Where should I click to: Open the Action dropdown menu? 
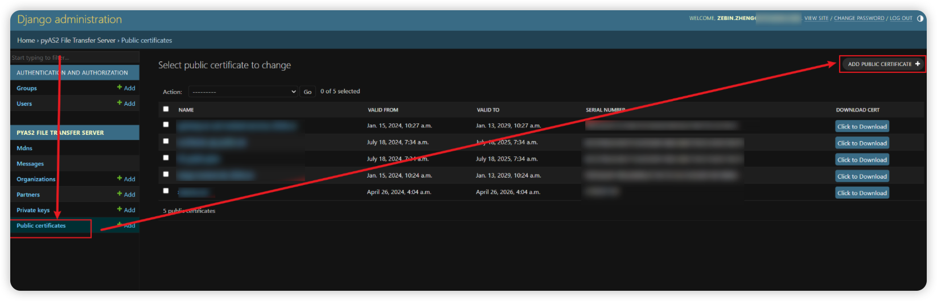coord(244,92)
